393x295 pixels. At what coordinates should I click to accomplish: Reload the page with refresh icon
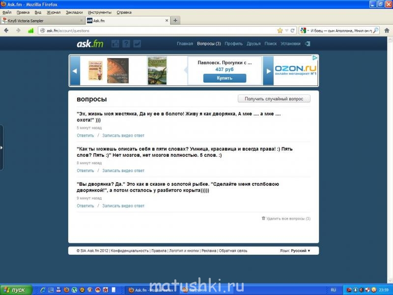tap(292, 30)
